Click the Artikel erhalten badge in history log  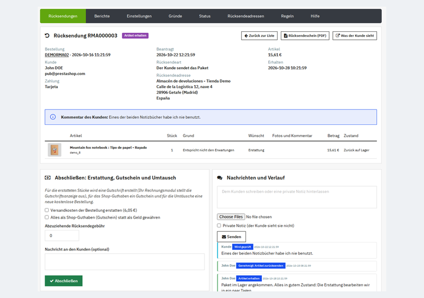pos(249,278)
